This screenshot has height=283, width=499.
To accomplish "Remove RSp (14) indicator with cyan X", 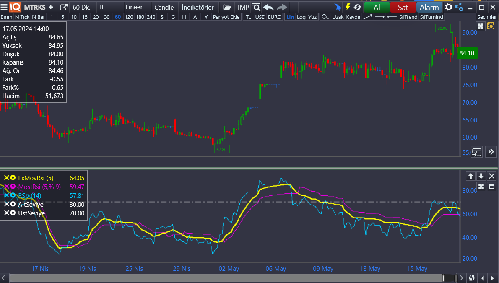I will tap(6, 195).
